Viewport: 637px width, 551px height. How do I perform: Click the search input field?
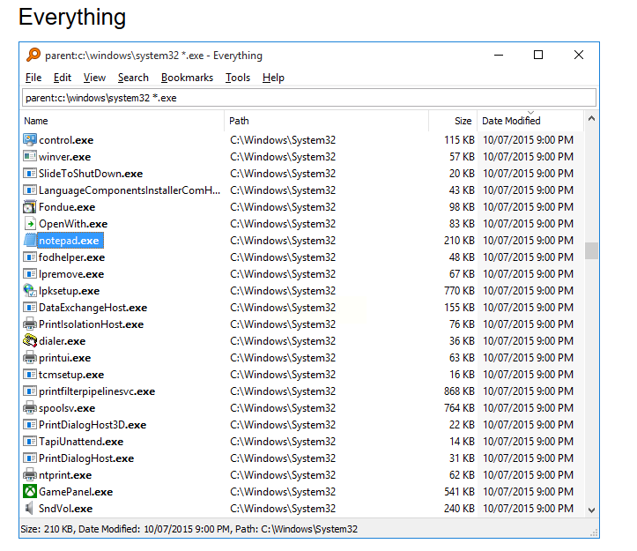tap(308, 98)
